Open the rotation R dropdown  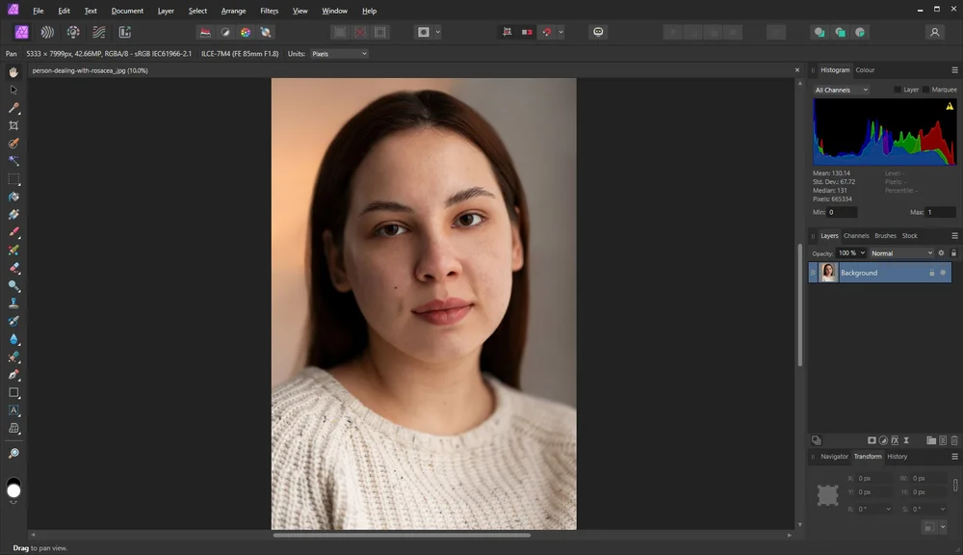click(888, 509)
